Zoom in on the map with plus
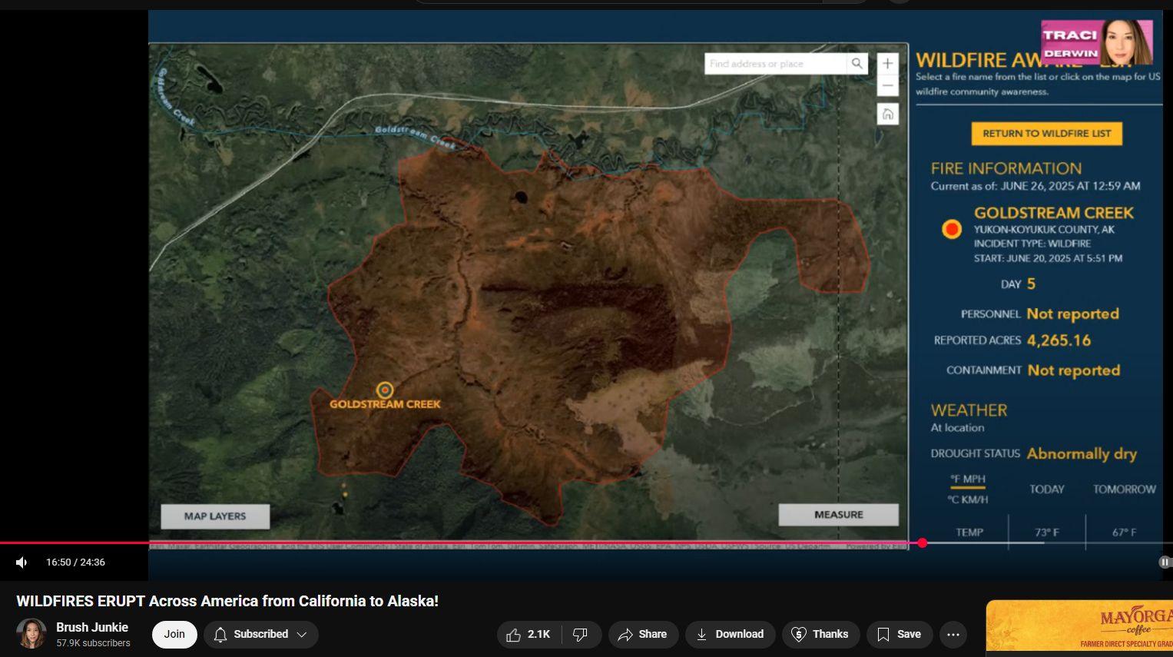This screenshot has width=1173, height=657. [x=887, y=64]
